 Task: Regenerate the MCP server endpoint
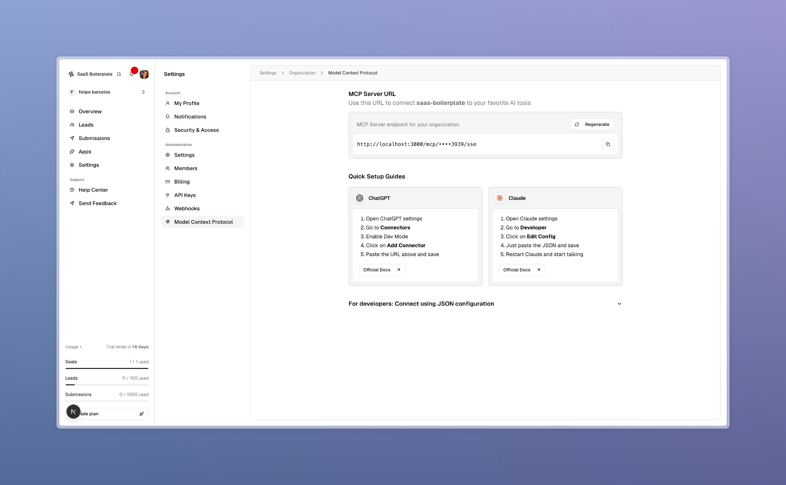point(592,124)
